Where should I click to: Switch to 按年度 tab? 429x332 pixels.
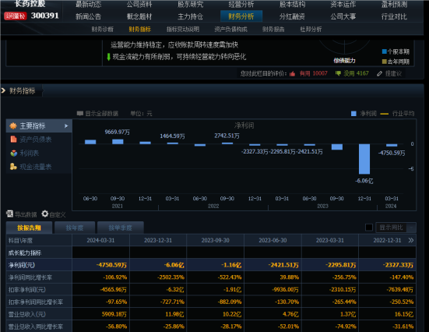75,228
